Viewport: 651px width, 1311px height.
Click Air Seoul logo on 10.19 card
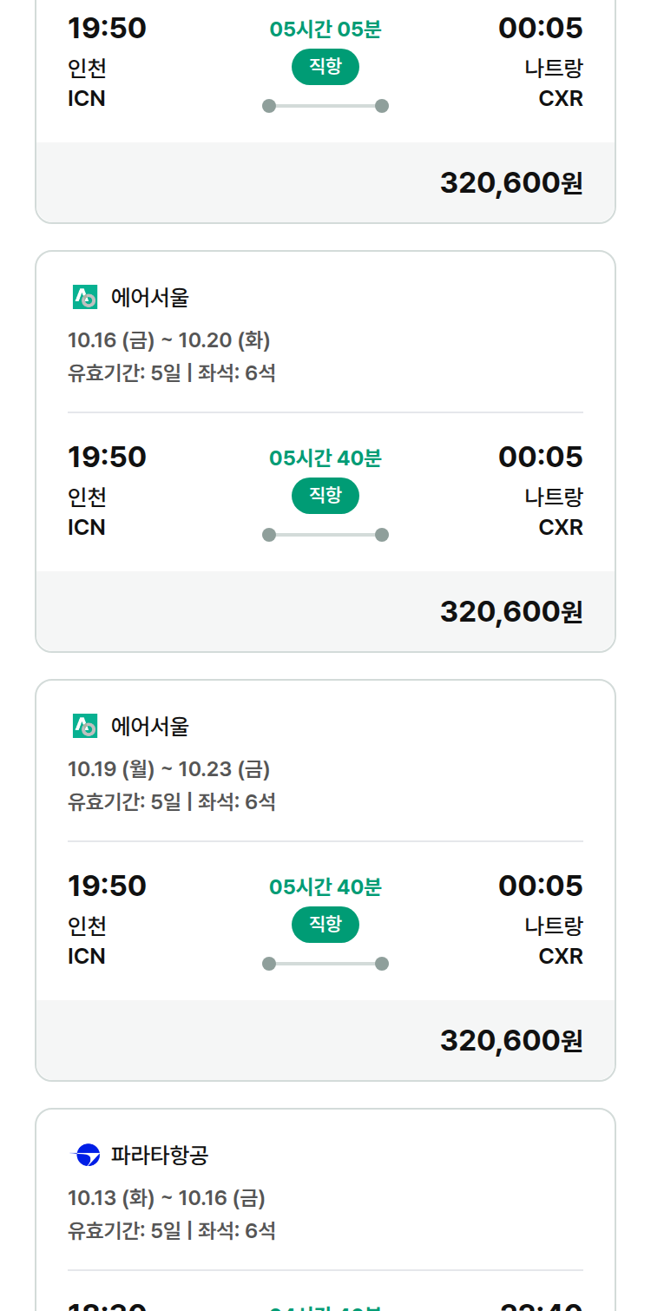tap(85, 726)
